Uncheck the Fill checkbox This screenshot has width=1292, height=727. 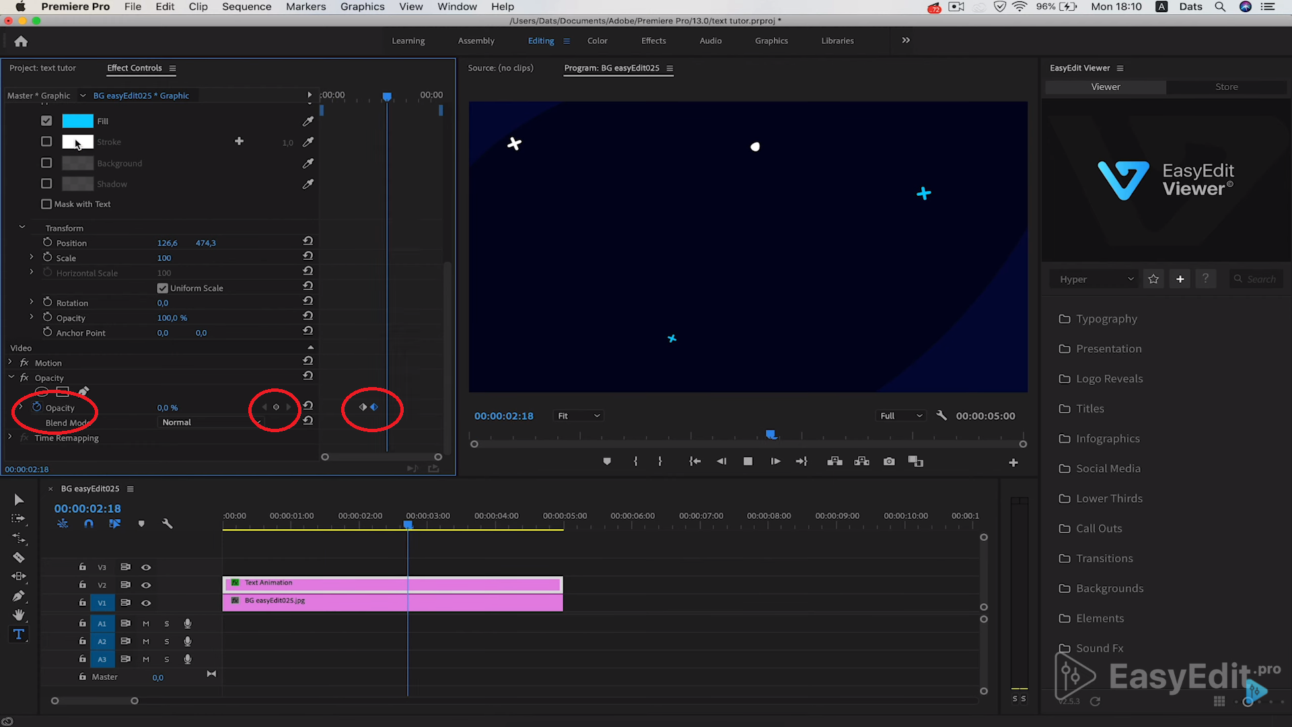(x=46, y=121)
